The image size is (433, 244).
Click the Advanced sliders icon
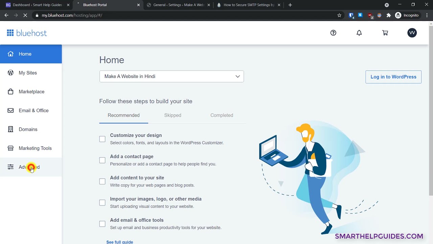click(10, 167)
